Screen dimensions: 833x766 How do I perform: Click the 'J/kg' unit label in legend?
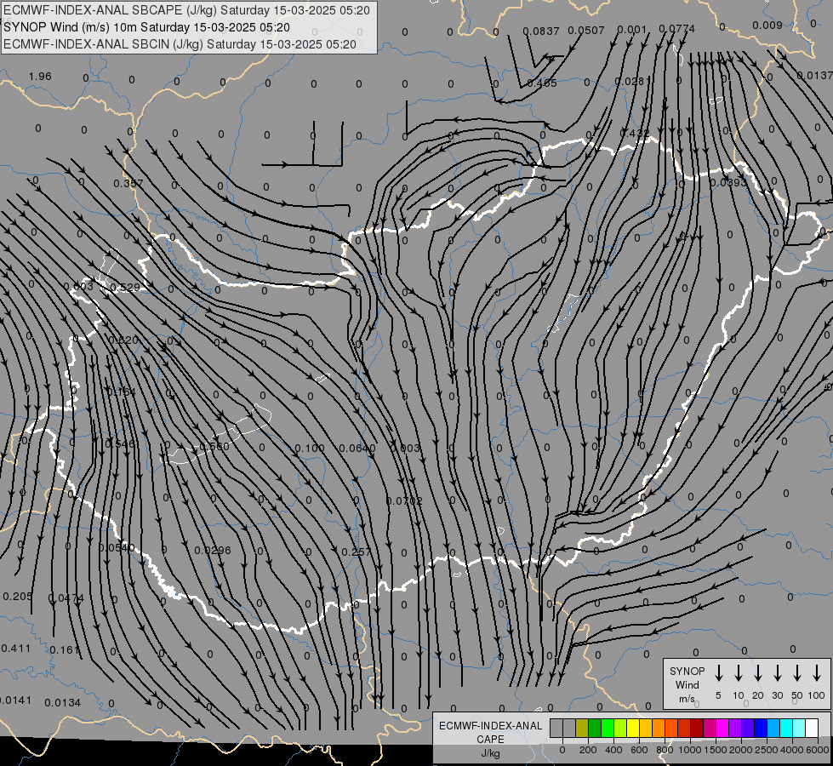490,753
